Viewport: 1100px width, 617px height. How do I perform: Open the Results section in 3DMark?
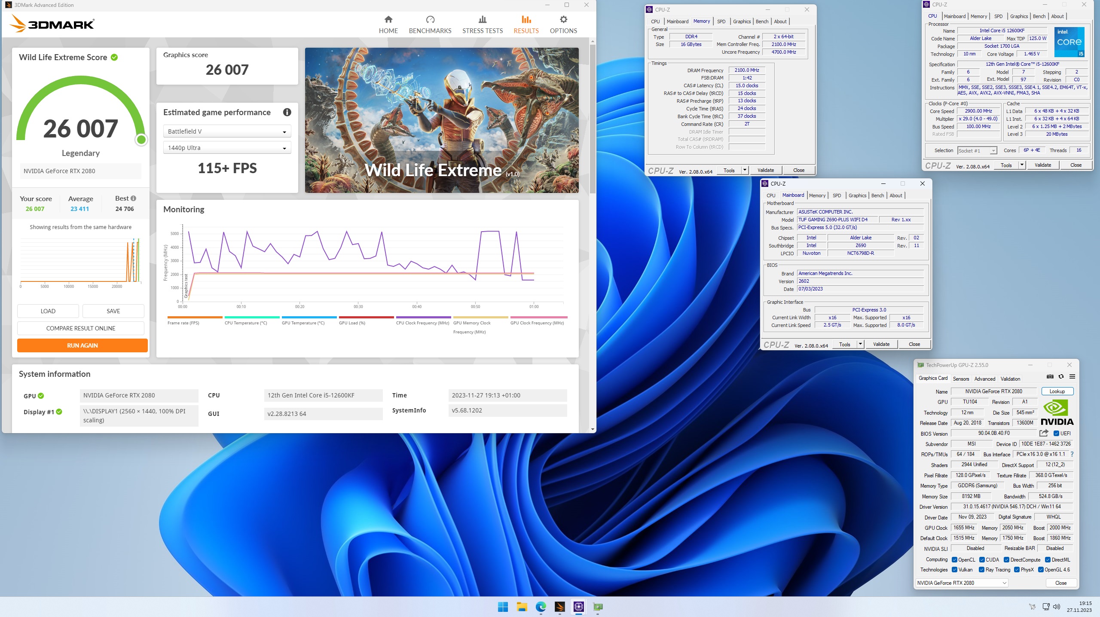(526, 24)
